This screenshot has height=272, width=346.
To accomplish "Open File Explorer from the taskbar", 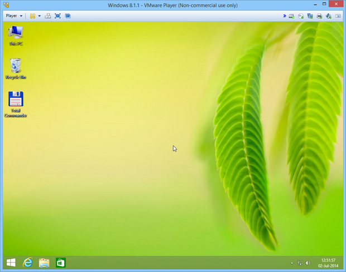I will pyautogui.click(x=44, y=263).
